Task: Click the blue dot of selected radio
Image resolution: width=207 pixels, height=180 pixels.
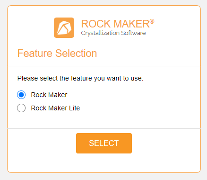Action: tap(21, 95)
